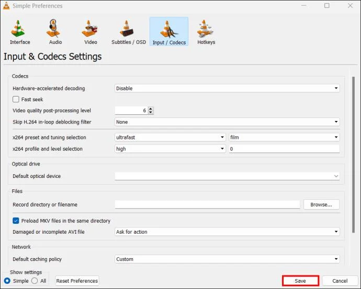The width and height of the screenshot is (361, 289).
Task: Close the Simple Preferences window
Action: (350, 6)
